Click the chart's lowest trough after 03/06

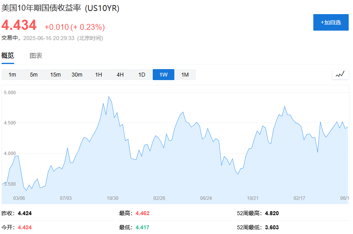26,190
